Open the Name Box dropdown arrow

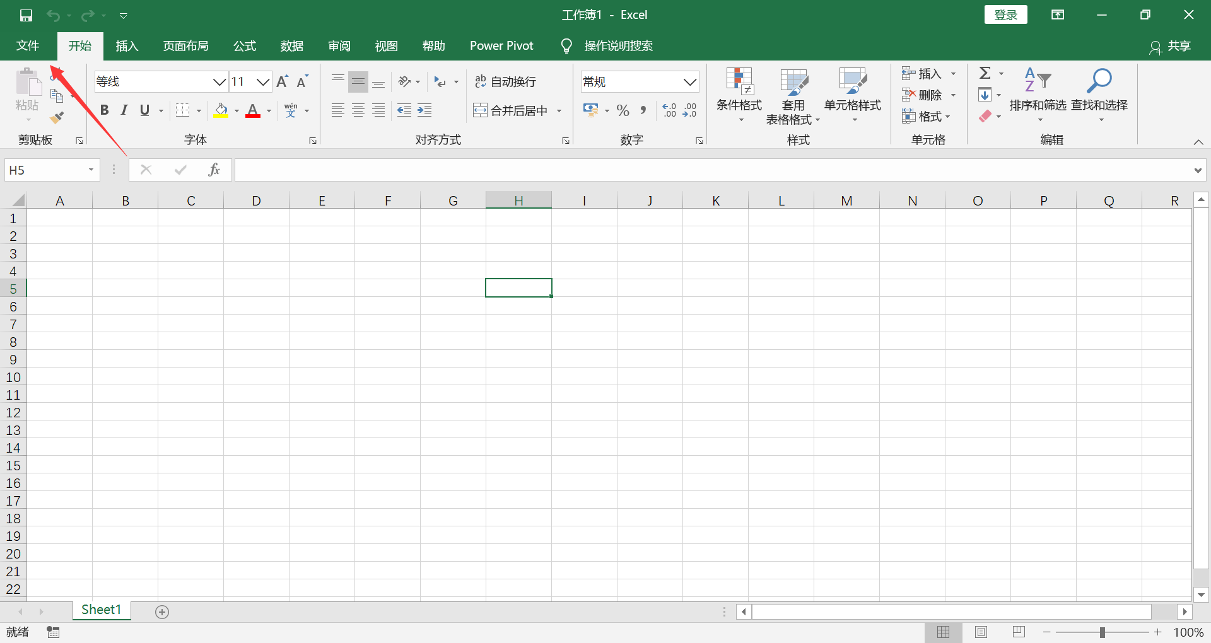[x=91, y=170]
